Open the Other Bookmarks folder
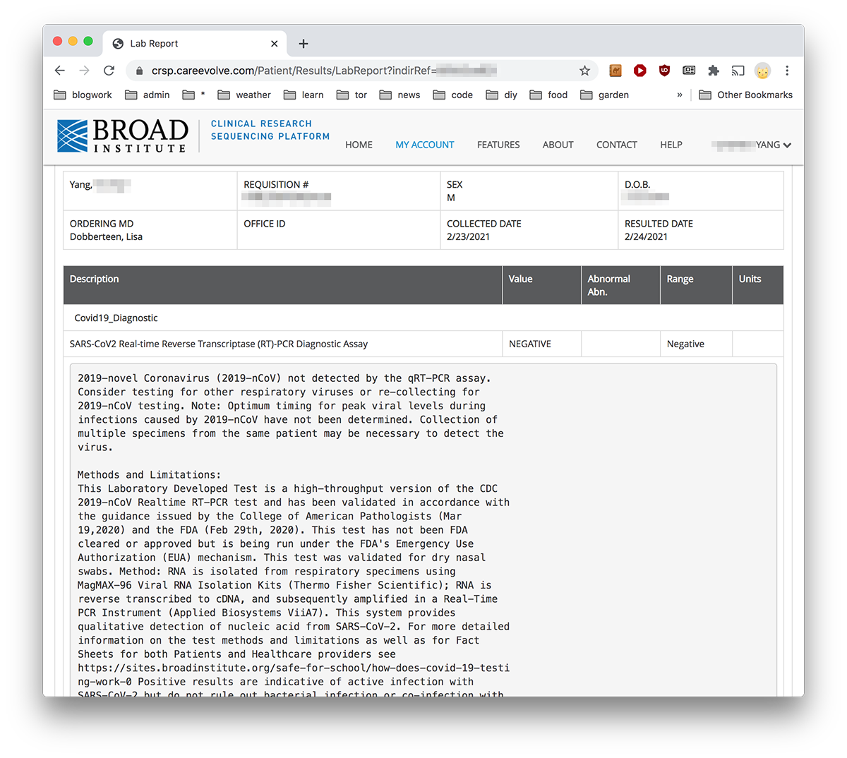 [746, 95]
